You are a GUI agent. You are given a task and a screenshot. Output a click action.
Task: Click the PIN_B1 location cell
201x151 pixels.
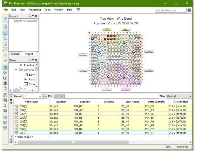85,133
